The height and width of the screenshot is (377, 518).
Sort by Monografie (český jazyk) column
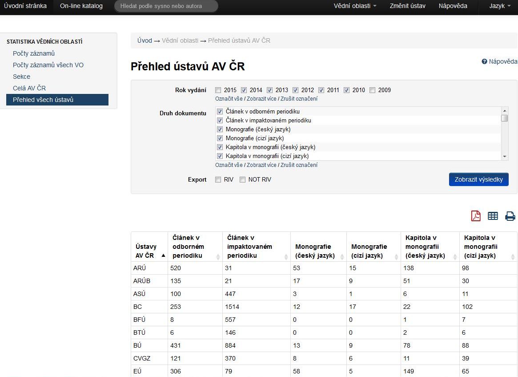pos(342,257)
